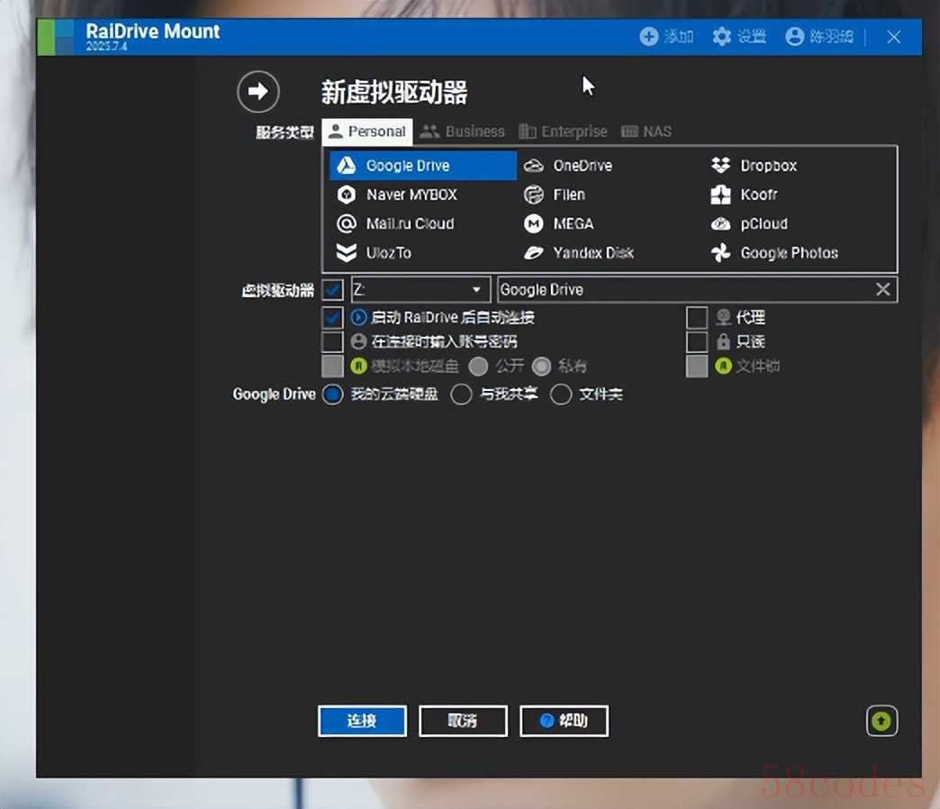The width and height of the screenshot is (940, 809).
Task: Toggle auto-connect after RaiDrive starts checkbox
Action: [x=333, y=317]
